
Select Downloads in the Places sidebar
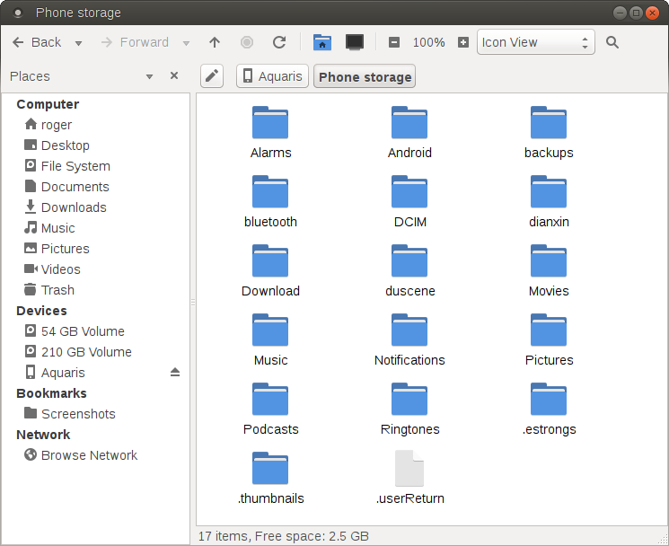74,207
